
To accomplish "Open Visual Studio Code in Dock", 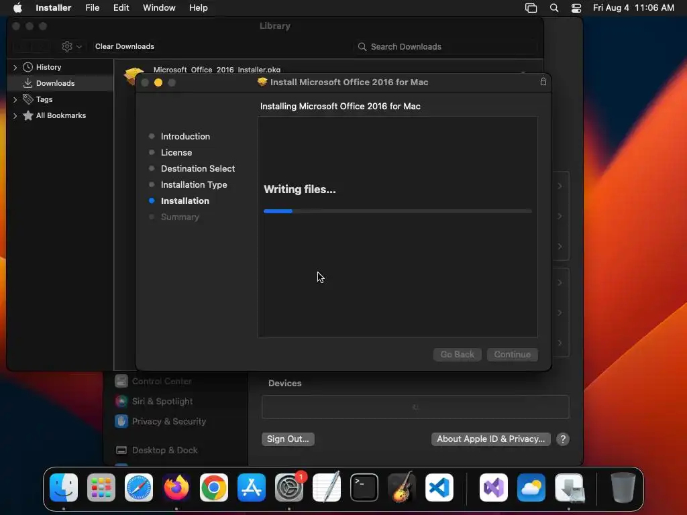I will coord(439,487).
